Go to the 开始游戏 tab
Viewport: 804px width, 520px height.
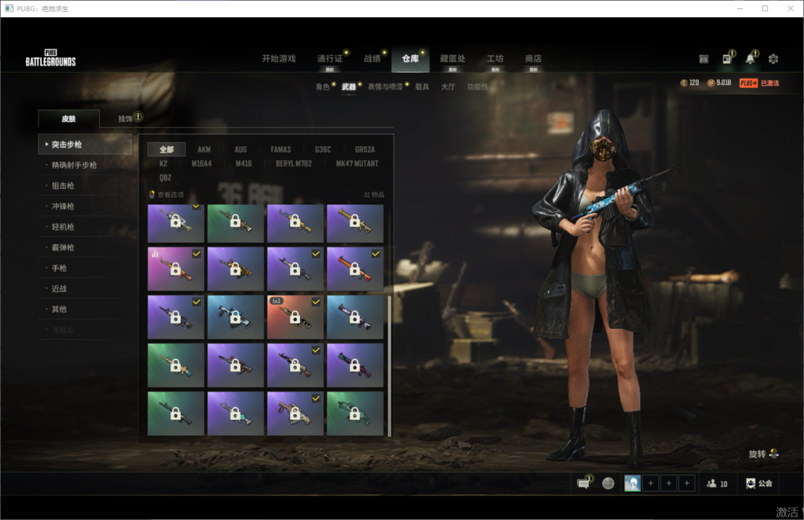[278, 59]
